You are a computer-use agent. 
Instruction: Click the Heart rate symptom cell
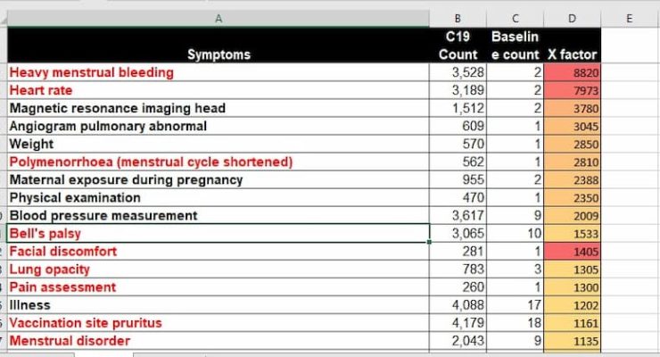(x=219, y=90)
